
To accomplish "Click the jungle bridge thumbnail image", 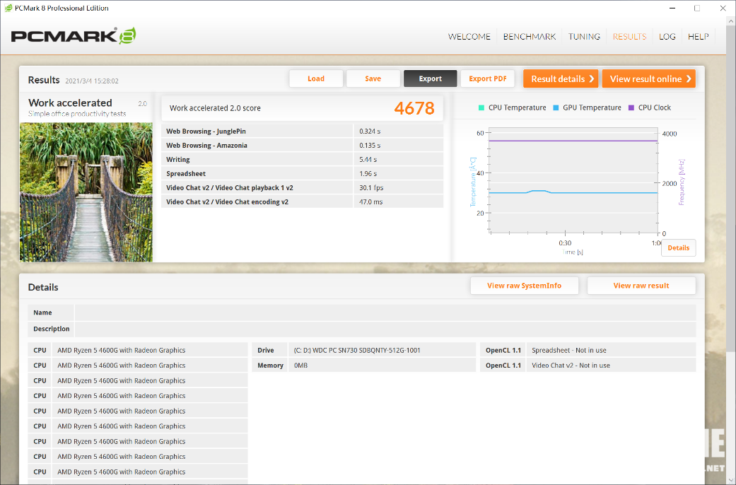I will tap(86, 192).
